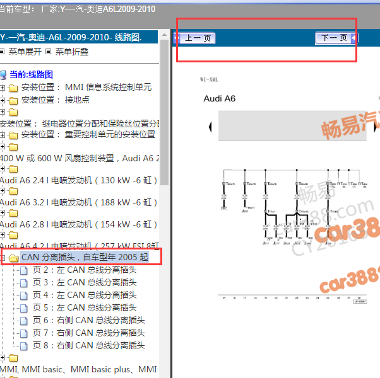The height and width of the screenshot is (378, 380).
Task: Click document icon of 页 3
Action: pyautogui.click(x=24, y=283)
